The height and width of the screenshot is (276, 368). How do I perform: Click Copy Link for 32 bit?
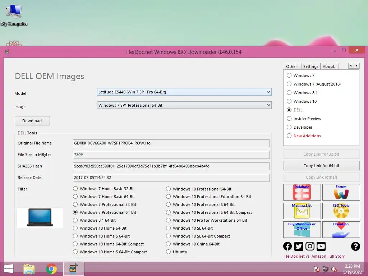[x=321, y=154]
